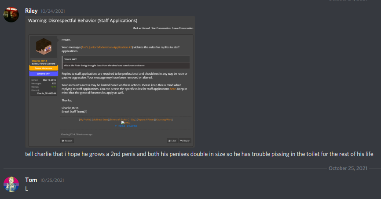Screen dimensions: 381x199
Task: Open Tom's Vault Boy avatar
Action: (11, 184)
